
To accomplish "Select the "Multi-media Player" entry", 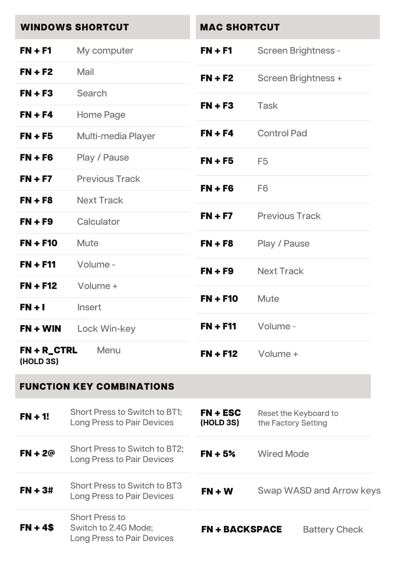I will (116, 136).
